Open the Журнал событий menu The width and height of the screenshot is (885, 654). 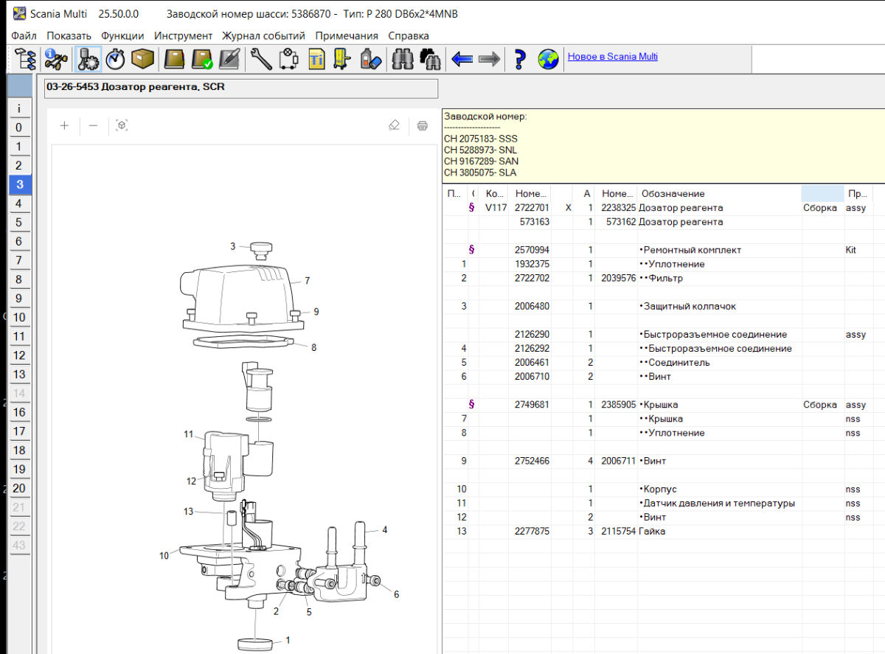263,35
